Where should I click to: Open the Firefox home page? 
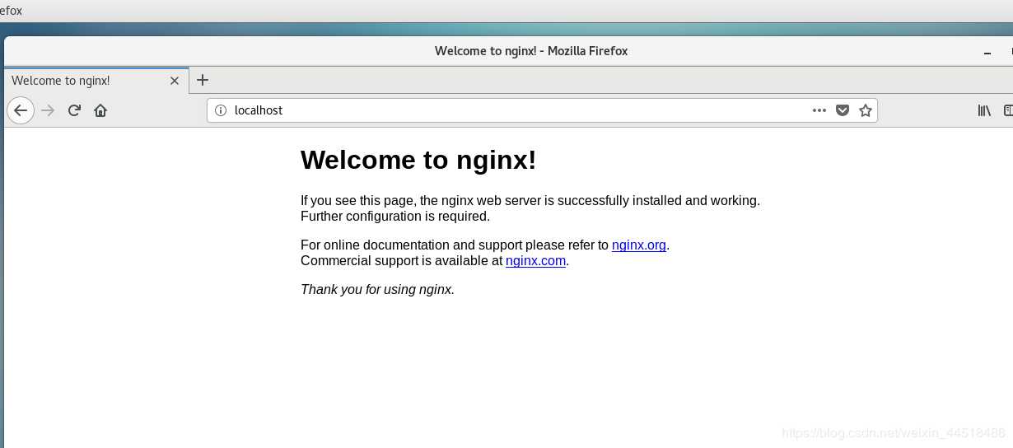[100, 110]
